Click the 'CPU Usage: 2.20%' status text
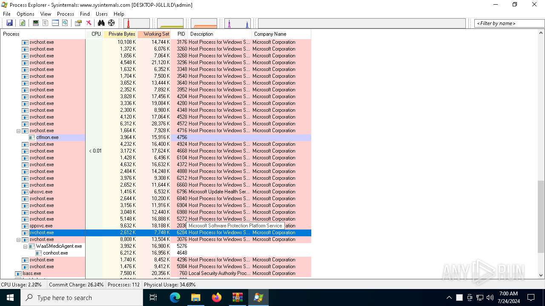 [21, 285]
